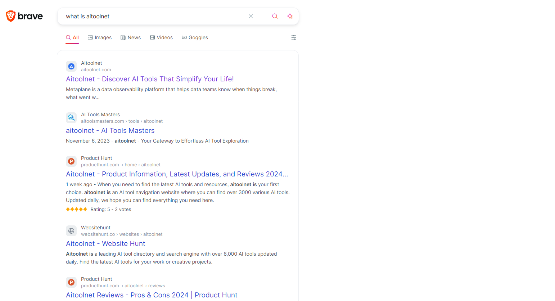Clear the search query using the X icon
Viewport: 555px width, 301px height.
(x=251, y=16)
